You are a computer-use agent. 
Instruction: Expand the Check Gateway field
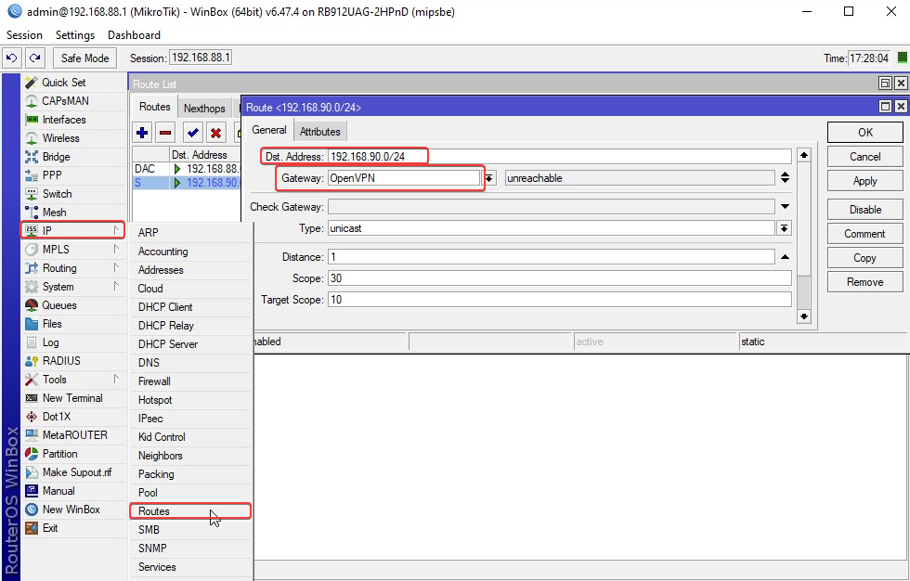pos(785,206)
